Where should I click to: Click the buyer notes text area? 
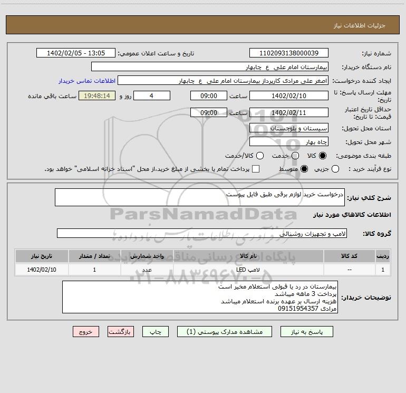200,297
